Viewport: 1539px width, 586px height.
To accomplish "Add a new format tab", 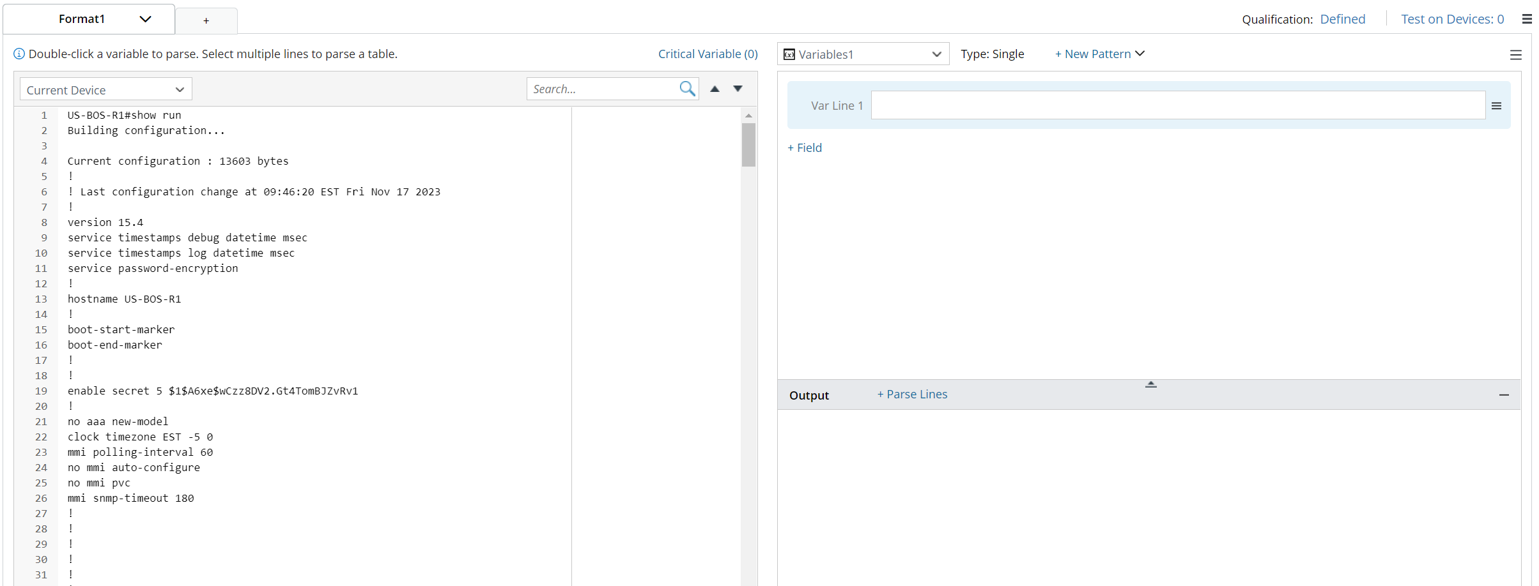I will pos(206,21).
